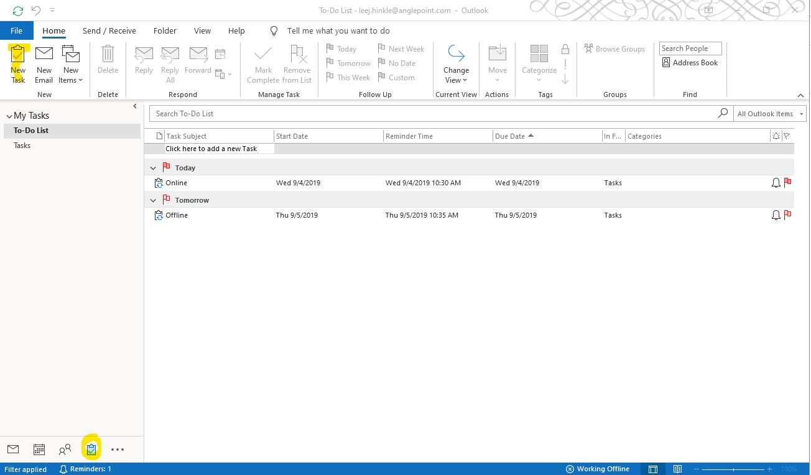Click reminder bell on Offline task
Viewport: 811px width, 475px height.
coord(776,215)
